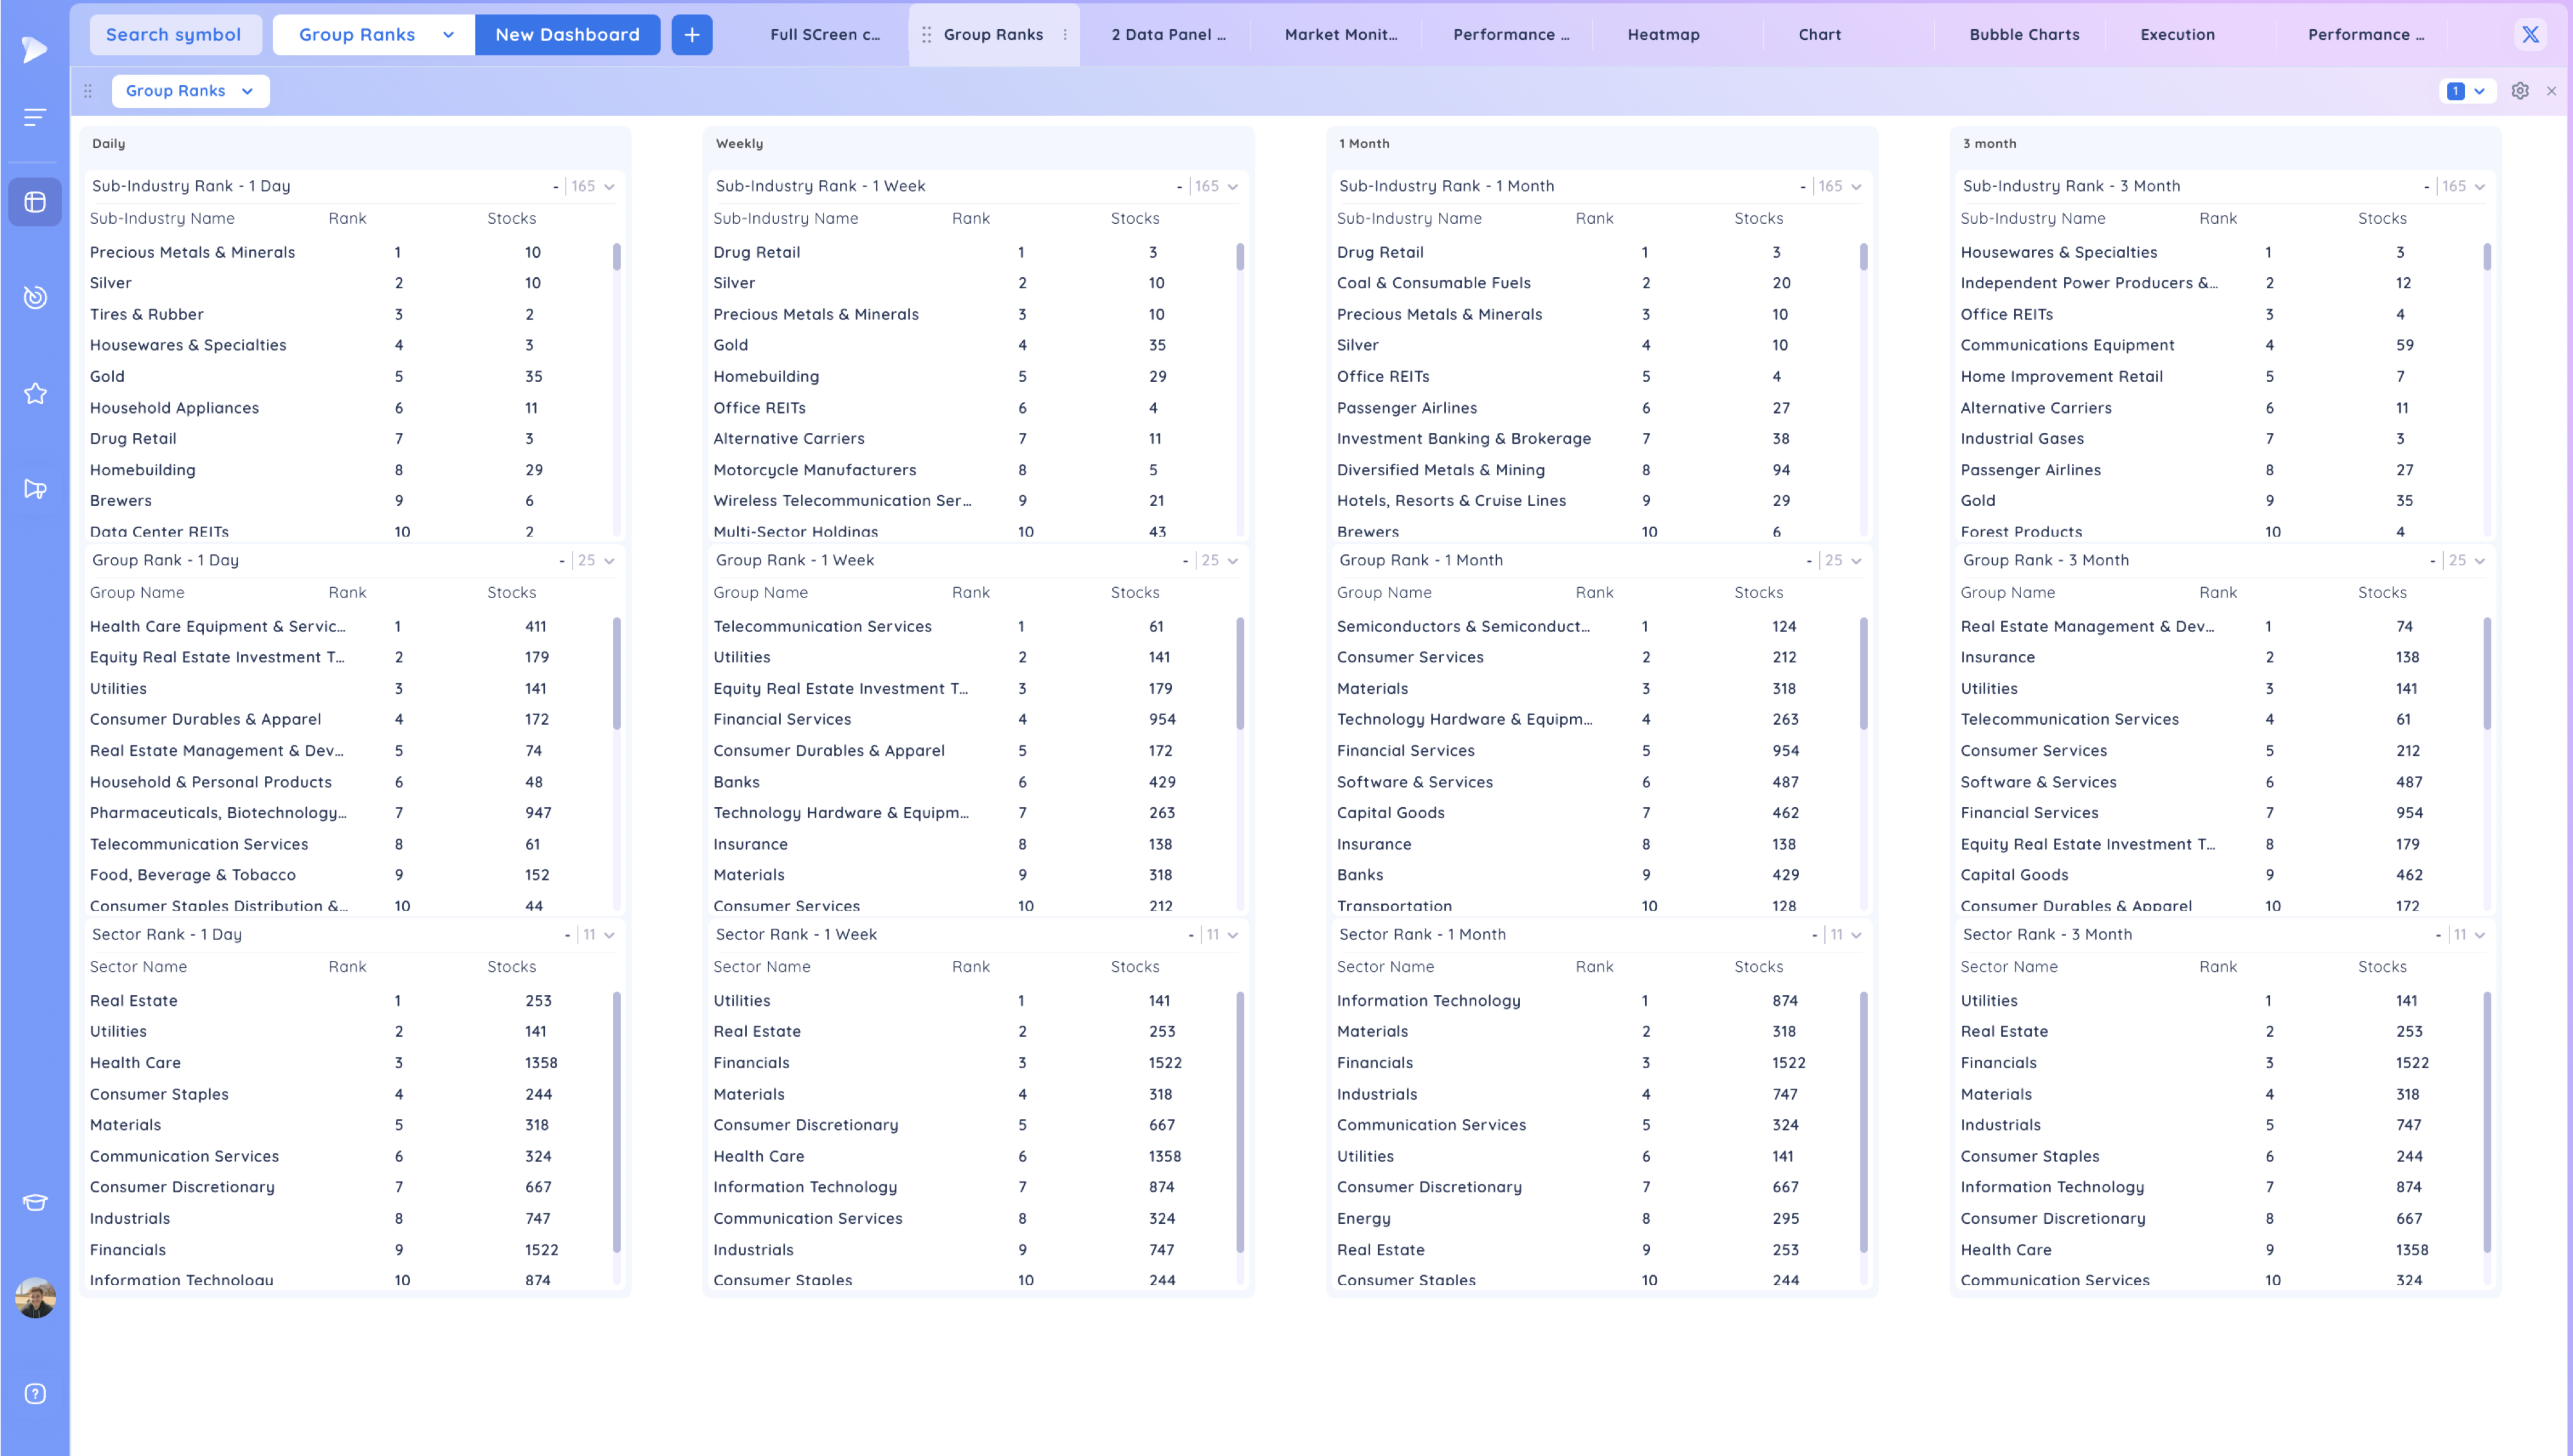Click the X social icon top right
The height and width of the screenshot is (1456, 2573).
pos(2530,35)
